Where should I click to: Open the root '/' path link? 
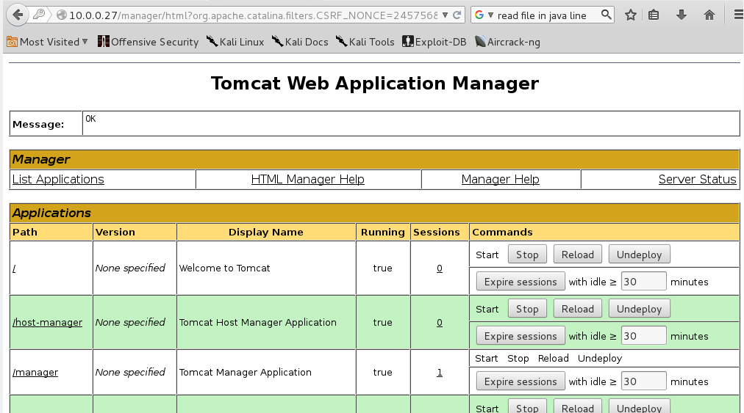[x=14, y=268]
